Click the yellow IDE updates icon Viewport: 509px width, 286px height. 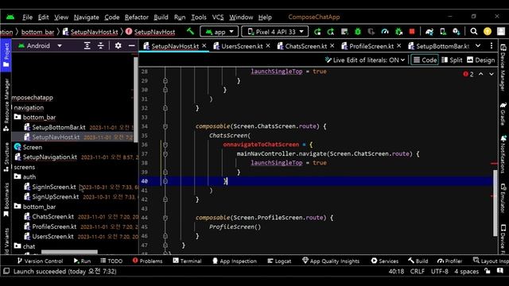488,32
